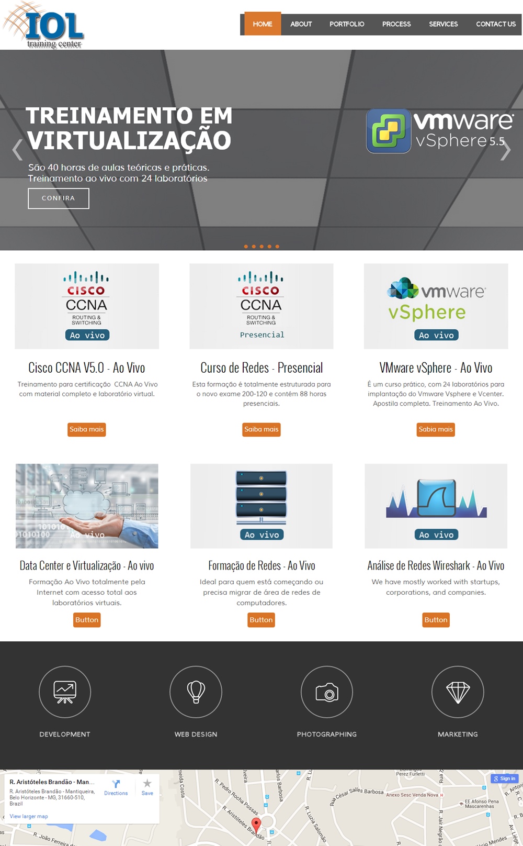Select the first carousel indicator dot

click(x=246, y=247)
